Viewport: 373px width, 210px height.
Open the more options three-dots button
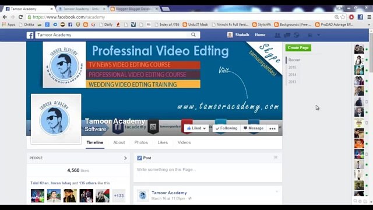(x=272, y=128)
